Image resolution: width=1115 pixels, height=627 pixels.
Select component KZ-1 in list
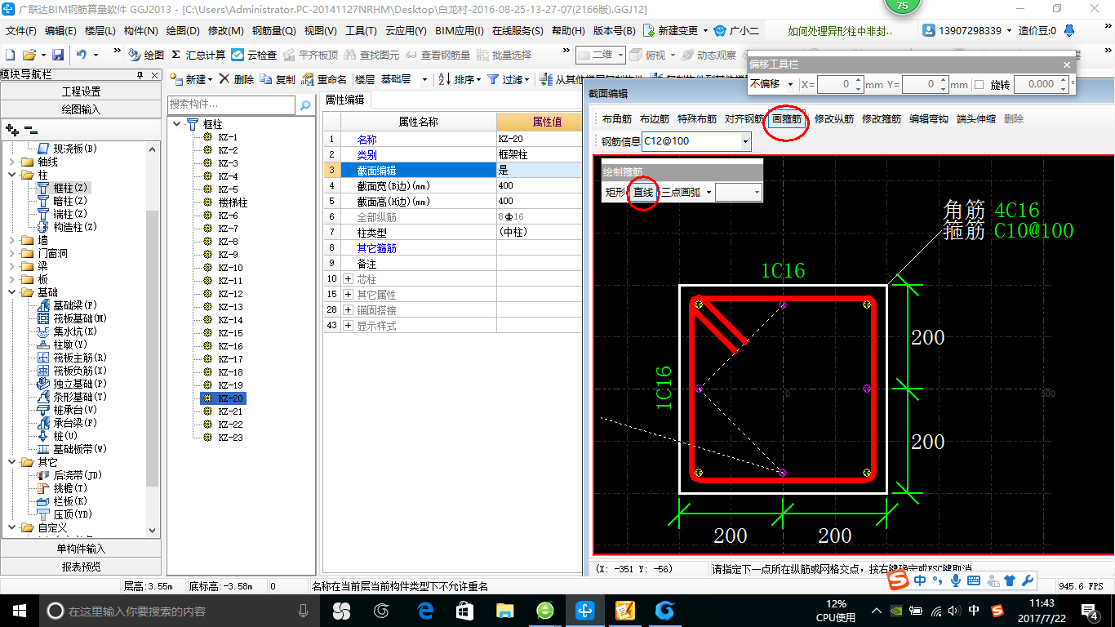click(x=221, y=137)
